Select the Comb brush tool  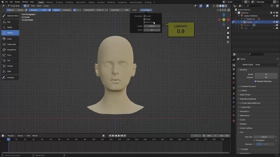click(10, 39)
